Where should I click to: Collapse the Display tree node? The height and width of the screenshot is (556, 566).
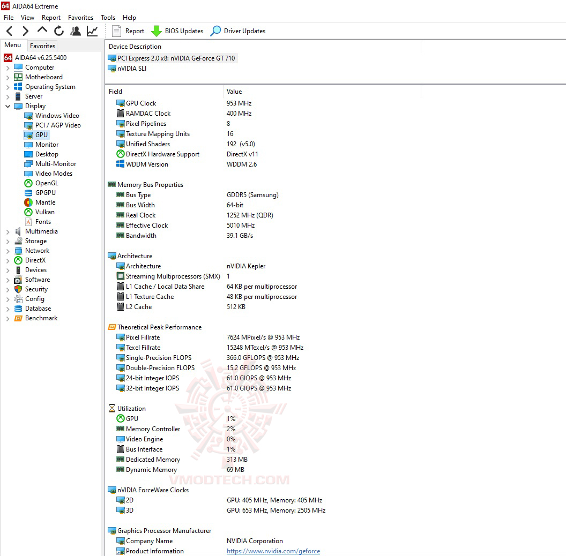(8, 106)
